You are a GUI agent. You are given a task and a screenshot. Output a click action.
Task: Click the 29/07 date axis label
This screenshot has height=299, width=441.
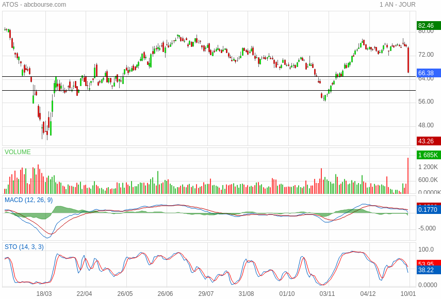206,294
